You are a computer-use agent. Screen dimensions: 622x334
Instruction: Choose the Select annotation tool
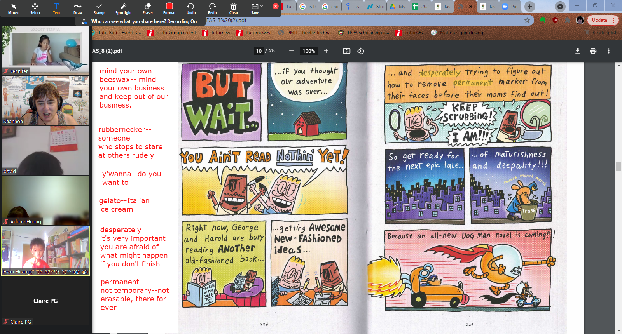(x=35, y=9)
